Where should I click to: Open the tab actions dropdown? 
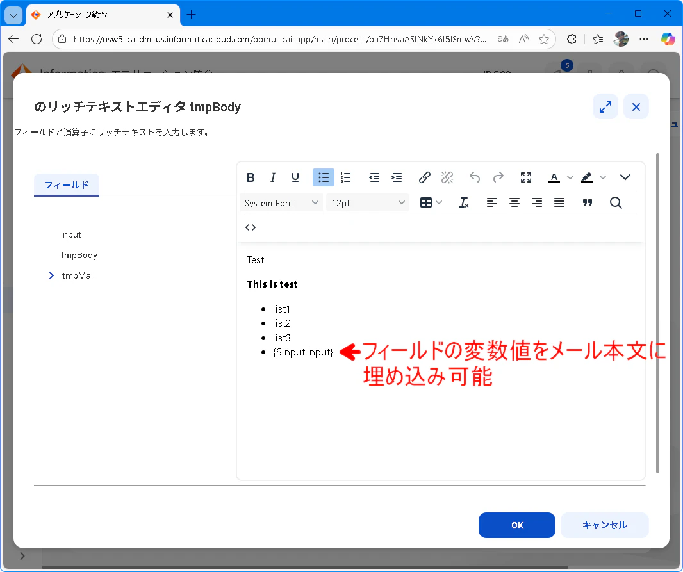[x=13, y=15]
